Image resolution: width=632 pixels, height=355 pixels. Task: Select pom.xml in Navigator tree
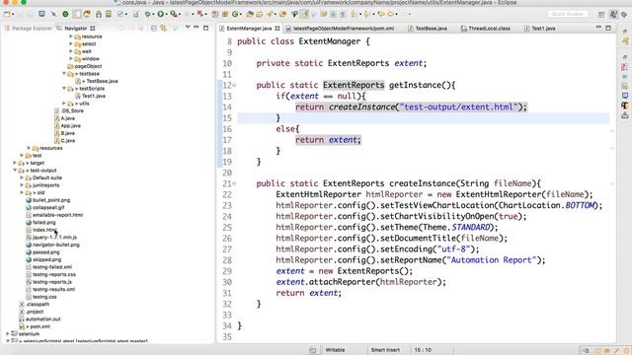pos(39,326)
